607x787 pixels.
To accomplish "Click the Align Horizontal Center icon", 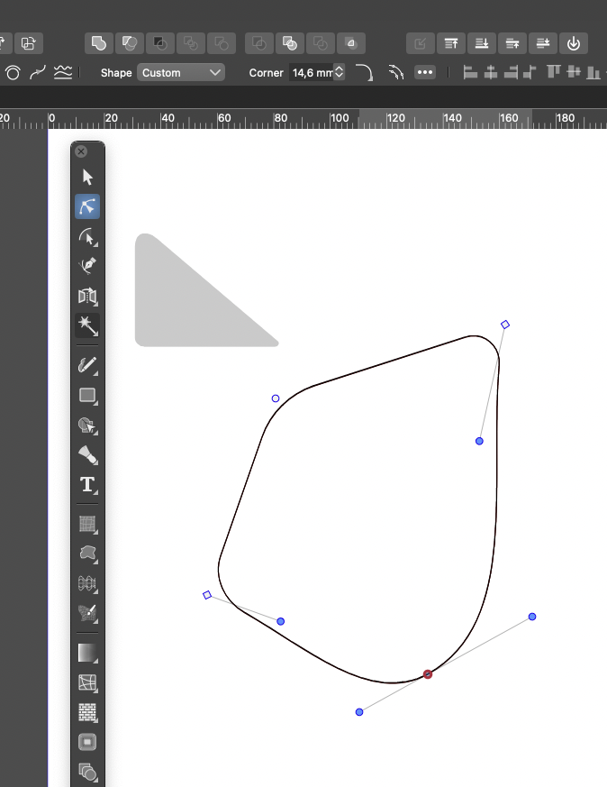I will tap(491, 73).
